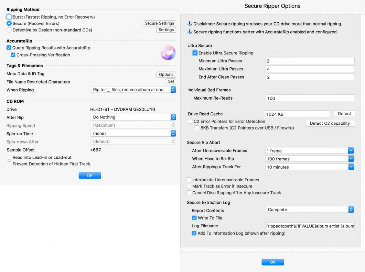This screenshot has width=365, height=272.
Task: Click the Maximum Re-Reads input field
Action: (x=310, y=98)
